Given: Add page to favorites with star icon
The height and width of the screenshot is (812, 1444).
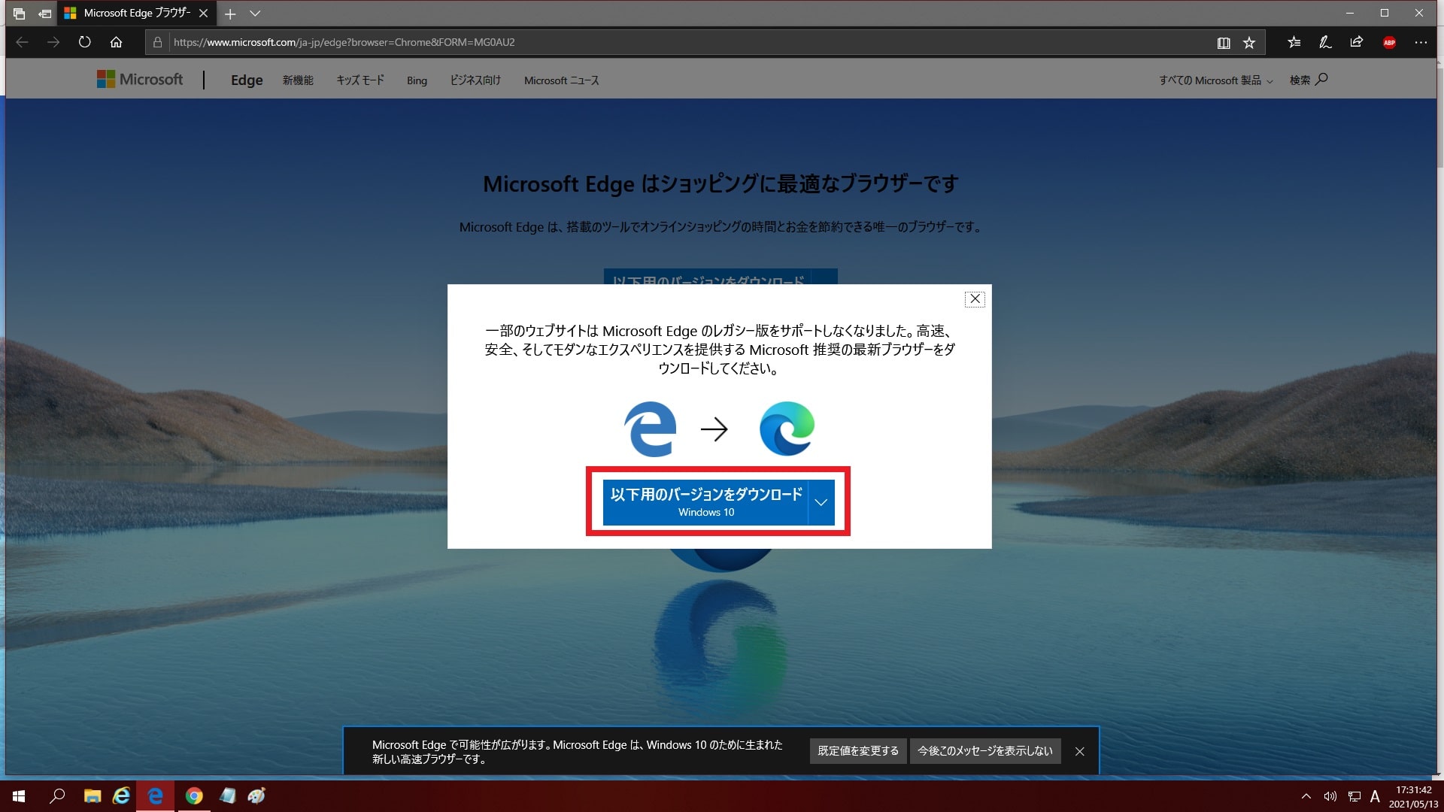Looking at the screenshot, I should [x=1249, y=43].
